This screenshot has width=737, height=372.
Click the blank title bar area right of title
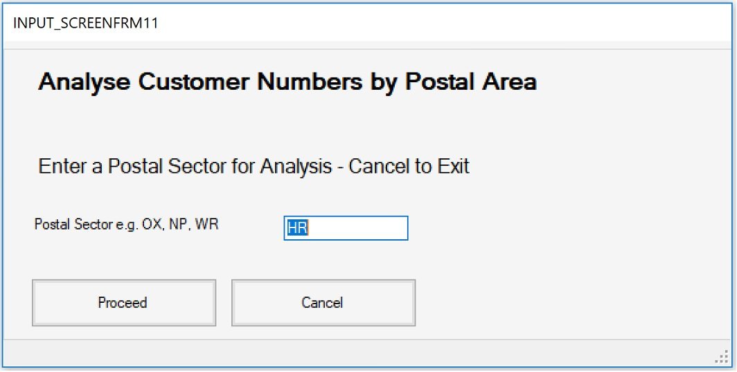pyautogui.click(x=443, y=22)
